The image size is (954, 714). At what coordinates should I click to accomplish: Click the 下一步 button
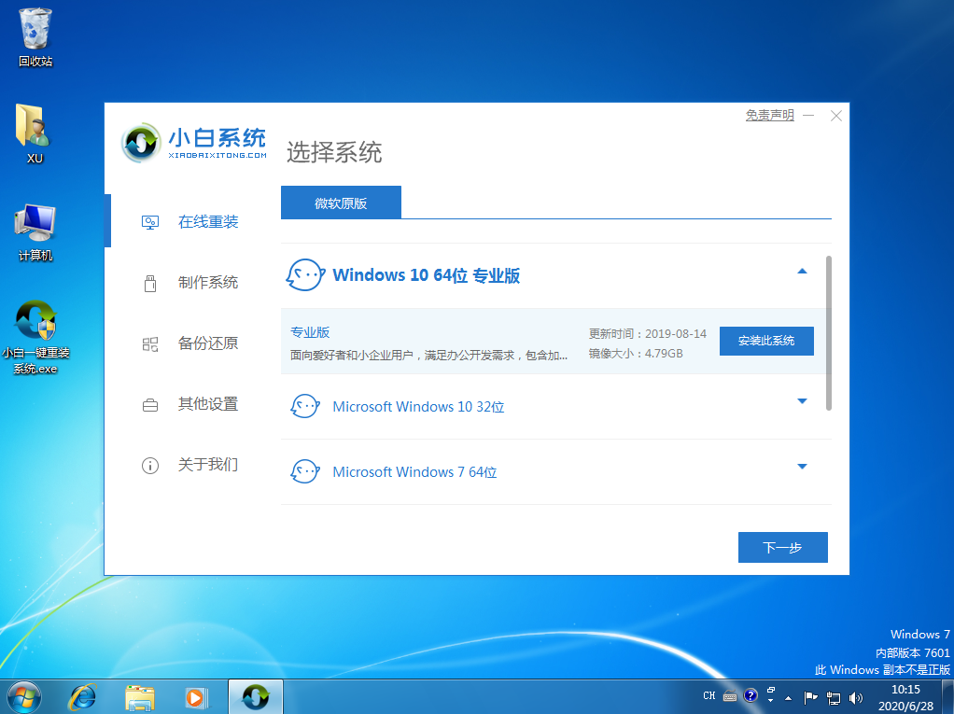point(782,547)
